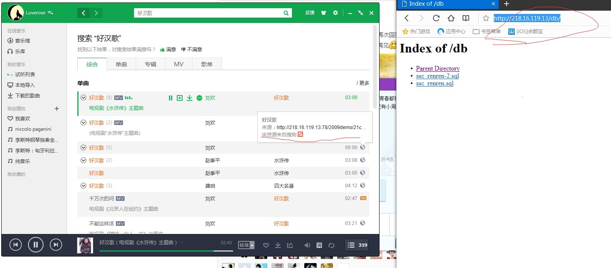Mute the volume speaker icon
Screen dimensions: 611x268
(x=307, y=245)
